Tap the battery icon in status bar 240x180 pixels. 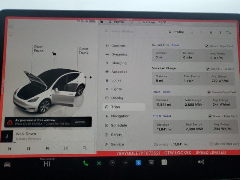[x=92, y=21]
